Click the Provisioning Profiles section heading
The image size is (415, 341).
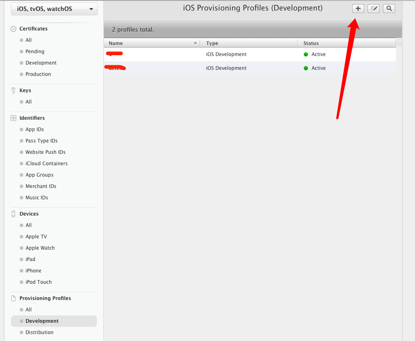[x=45, y=298]
